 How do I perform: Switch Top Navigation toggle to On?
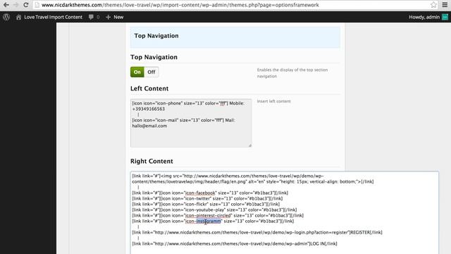pos(137,72)
